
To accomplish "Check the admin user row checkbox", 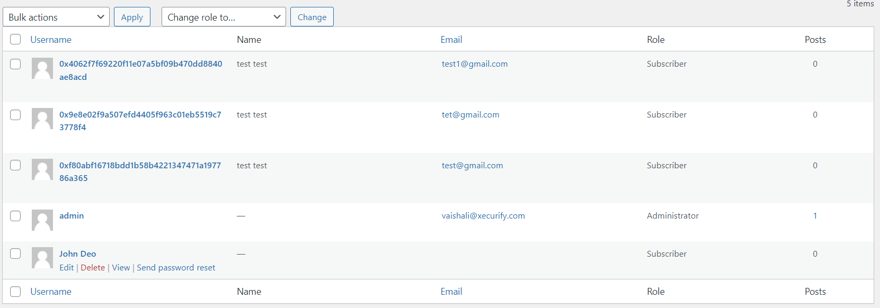I will point(15,216).
